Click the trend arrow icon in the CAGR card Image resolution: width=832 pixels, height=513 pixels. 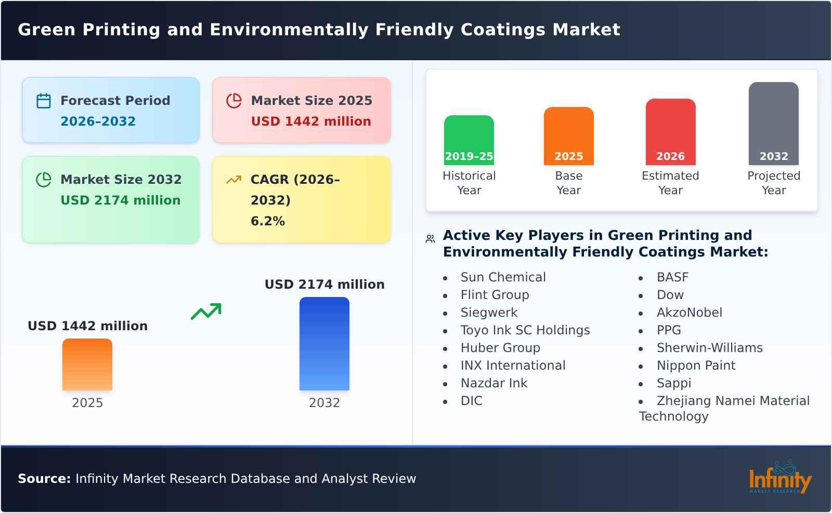coord(234,179)
